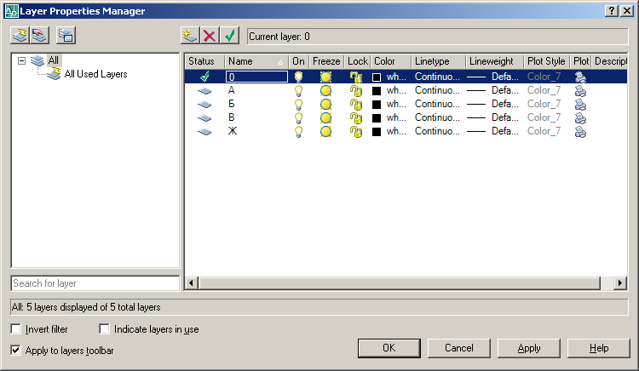The height and width of the screenshot is (371, 639).
Task: Select the All Used Layers filter
Action: coord(95,74)
